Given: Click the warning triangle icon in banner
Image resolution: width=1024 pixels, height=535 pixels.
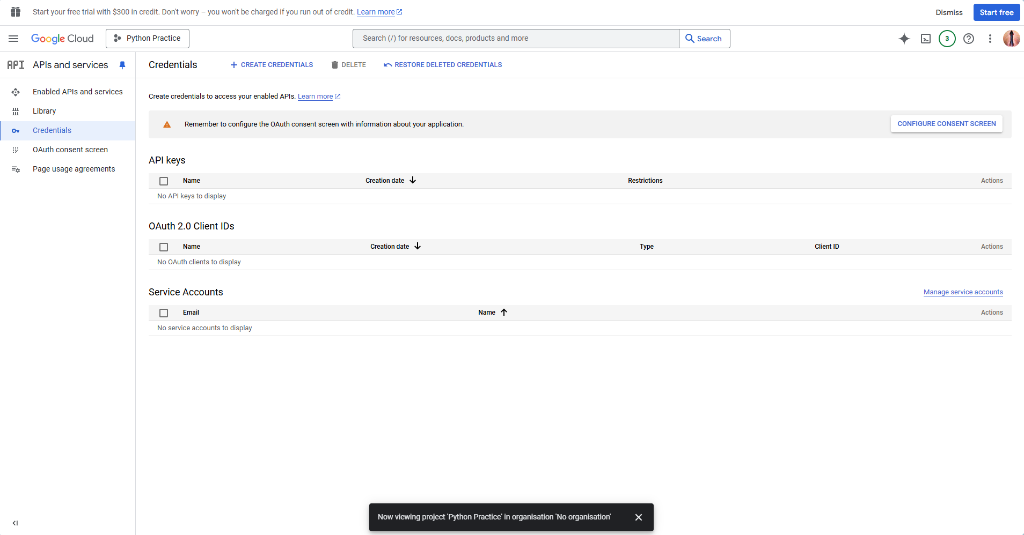Looking at the screenshot, I should 167,124.
